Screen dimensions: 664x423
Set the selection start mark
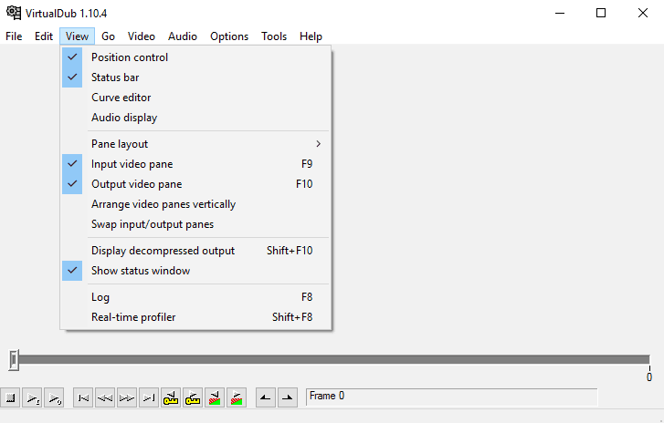click(x=266, y=397)
